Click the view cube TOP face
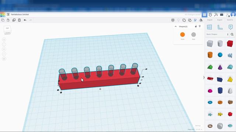 click(7, 29)
